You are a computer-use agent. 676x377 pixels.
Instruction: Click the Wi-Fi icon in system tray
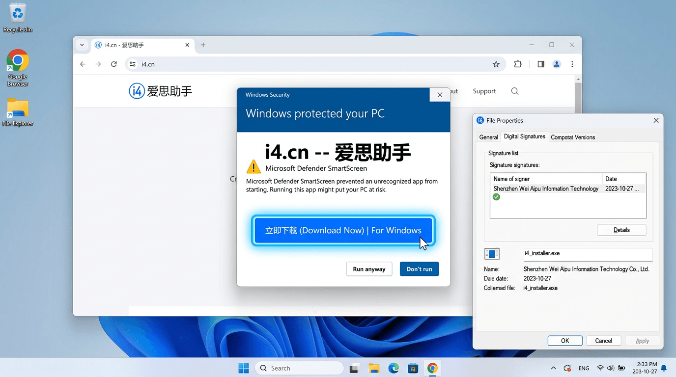(x=600, y=368)
